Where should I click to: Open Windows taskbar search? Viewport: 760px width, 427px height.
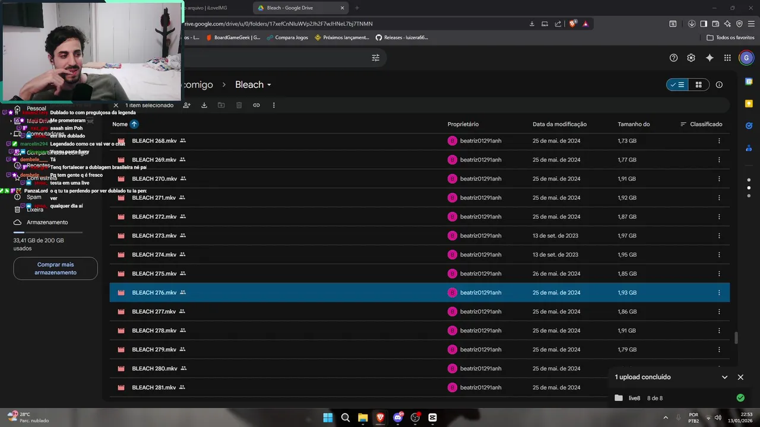tap(346, 418)
